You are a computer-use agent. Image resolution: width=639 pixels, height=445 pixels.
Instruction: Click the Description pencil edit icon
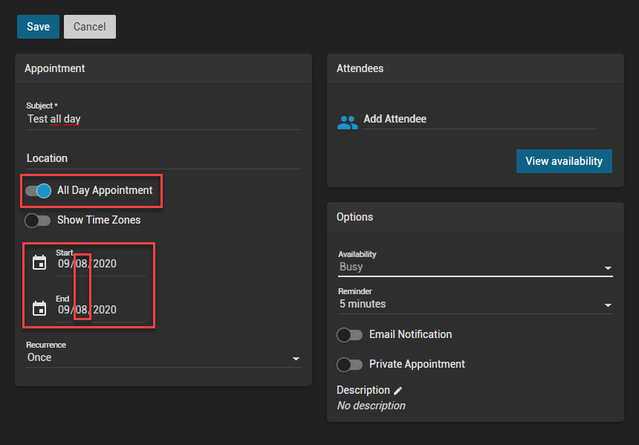point(398,390)
